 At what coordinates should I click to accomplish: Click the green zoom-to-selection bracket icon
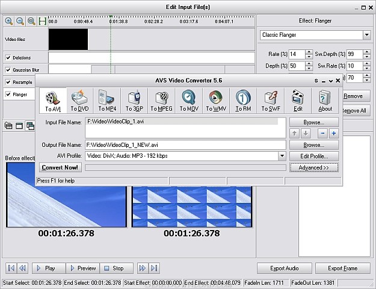[43, 21]
